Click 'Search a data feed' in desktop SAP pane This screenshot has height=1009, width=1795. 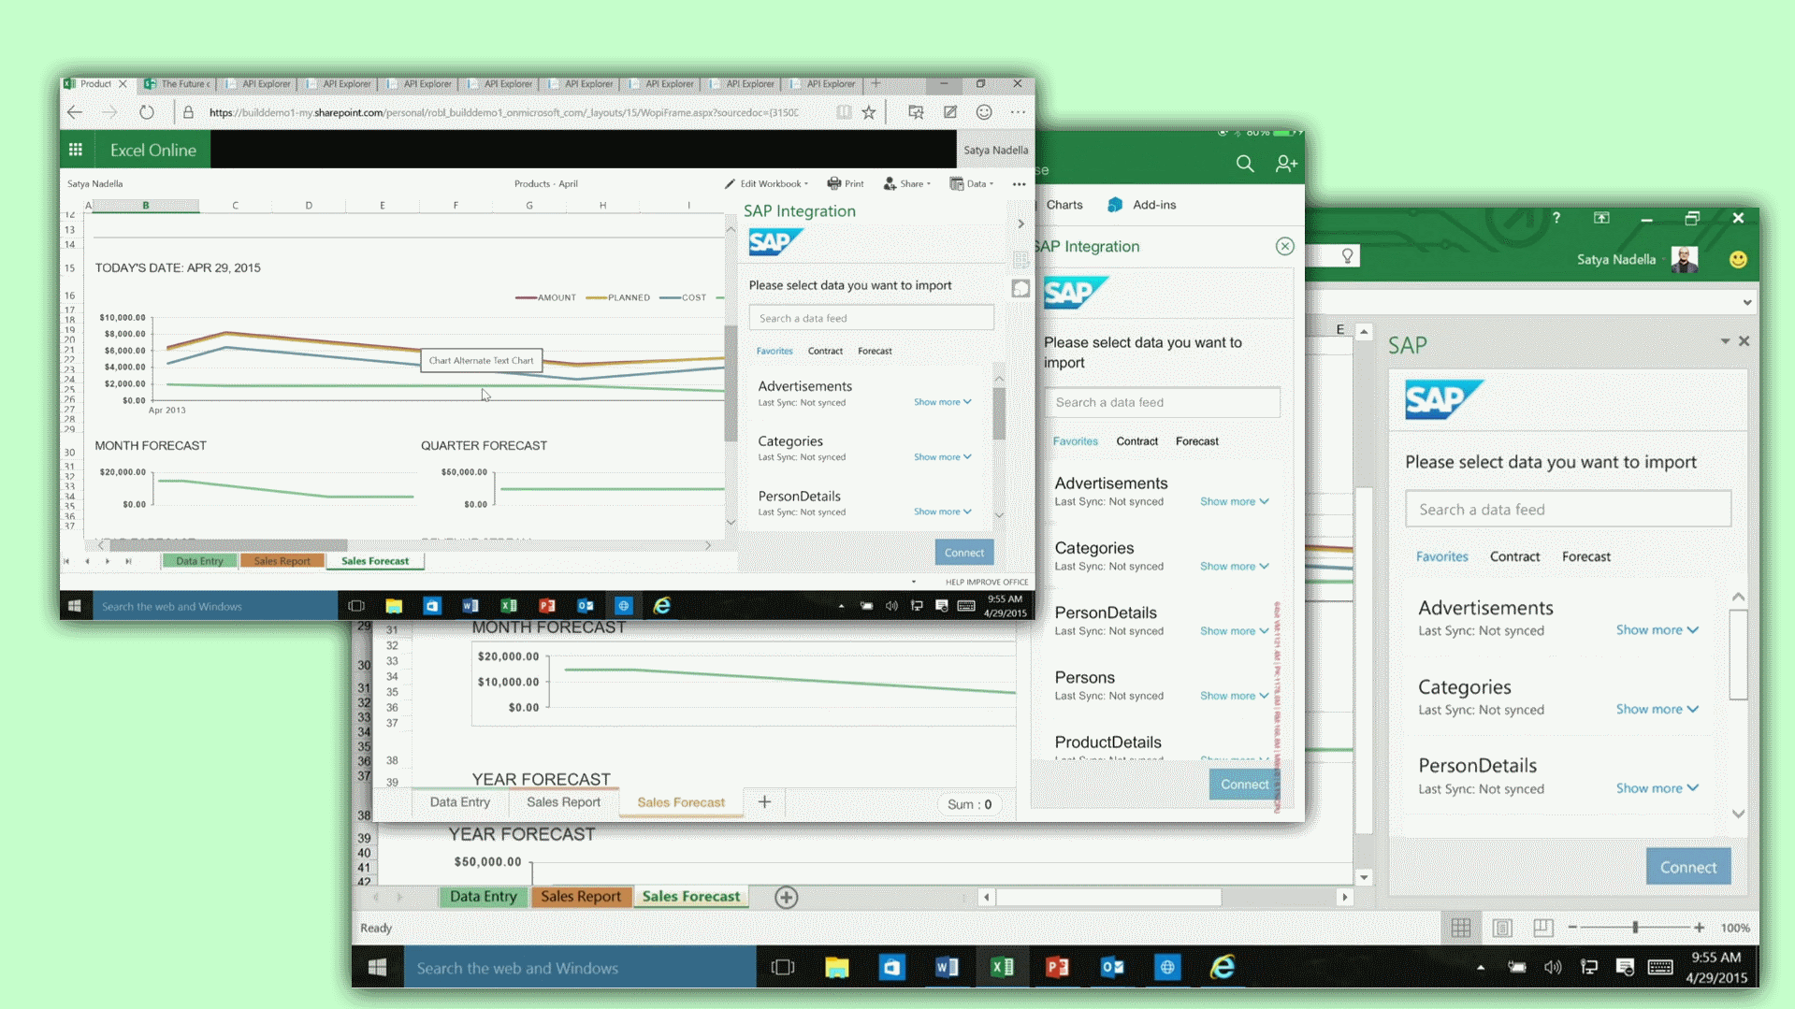point(1568,510)
